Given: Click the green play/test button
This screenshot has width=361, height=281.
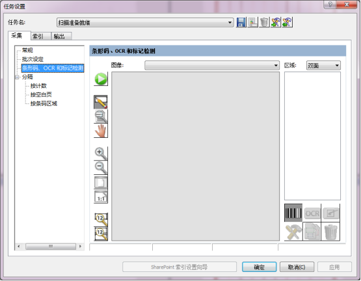Looking at the screenshot, I should point(101,79).
